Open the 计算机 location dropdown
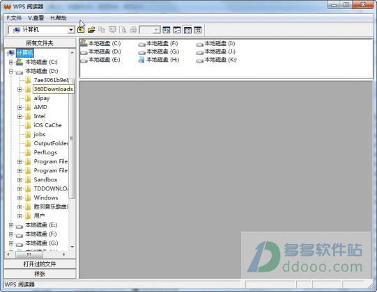Screen dimensions: 377x292 pyautogui.click(x=71, y=30)
